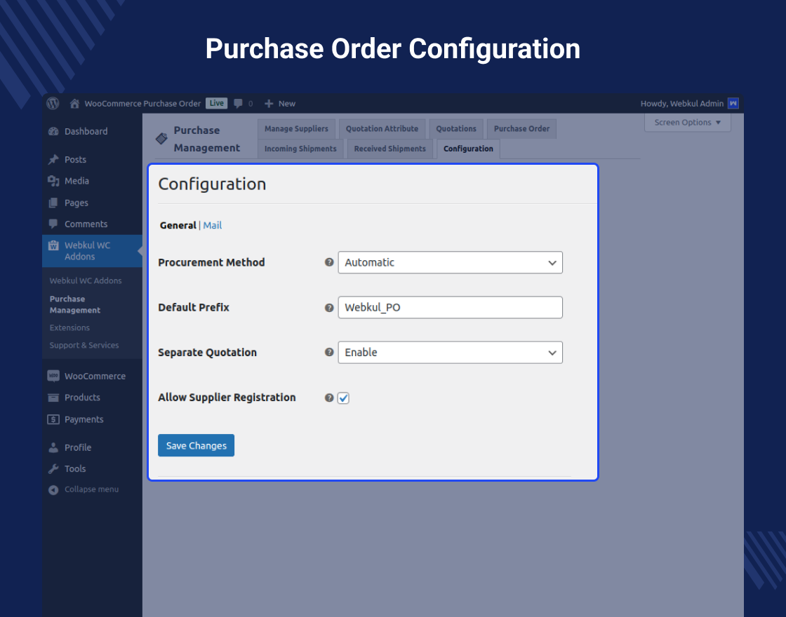Expand the Separate Quotation dropdown
Viewport: 786px width, 617px height.
(x=450, y=352)
